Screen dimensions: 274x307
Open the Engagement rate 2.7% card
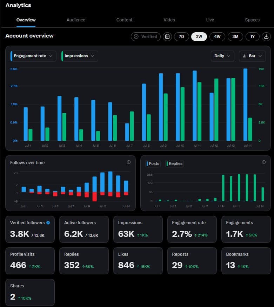(192, 229)
